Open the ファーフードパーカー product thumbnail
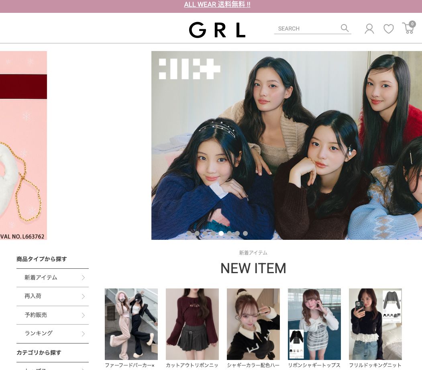Viewport: 422px width, 370px height. coord(131,324)
